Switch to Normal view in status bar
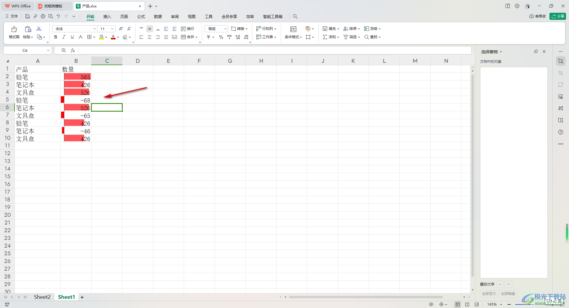The height and width of the screenshot is (308, 569). coord(458,304)
